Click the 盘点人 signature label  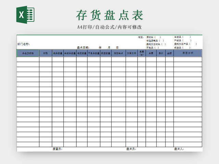pos(179,149)
